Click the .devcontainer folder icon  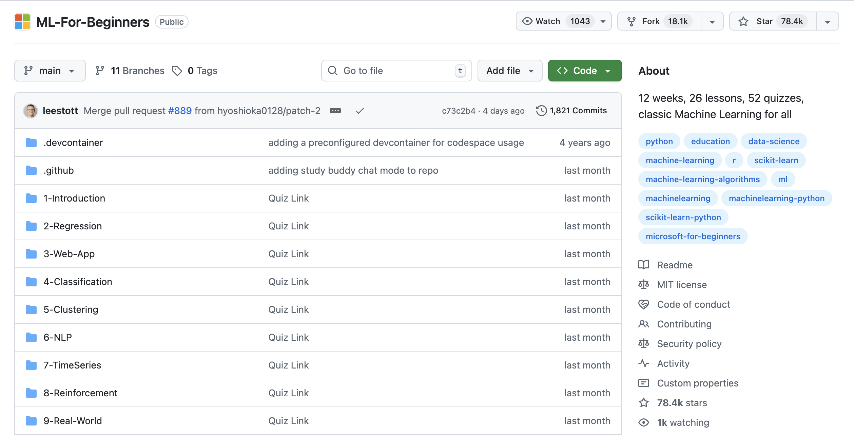click(x=31, y=143)
